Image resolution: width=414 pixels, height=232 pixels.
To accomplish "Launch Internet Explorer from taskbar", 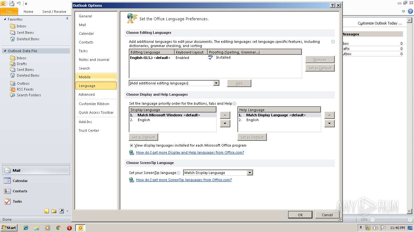I will 26,228.
